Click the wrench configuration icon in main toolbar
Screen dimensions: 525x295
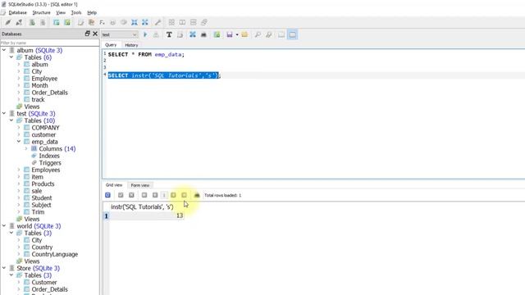click(x=157, y=22)
